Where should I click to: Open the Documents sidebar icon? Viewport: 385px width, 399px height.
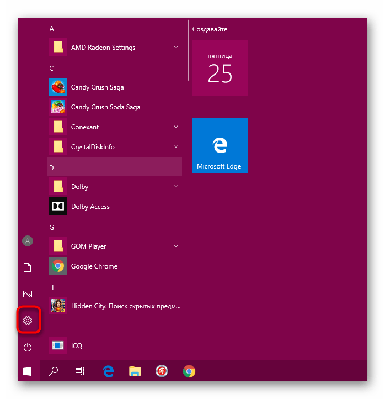pyautogui.click(x=28, y=267)
